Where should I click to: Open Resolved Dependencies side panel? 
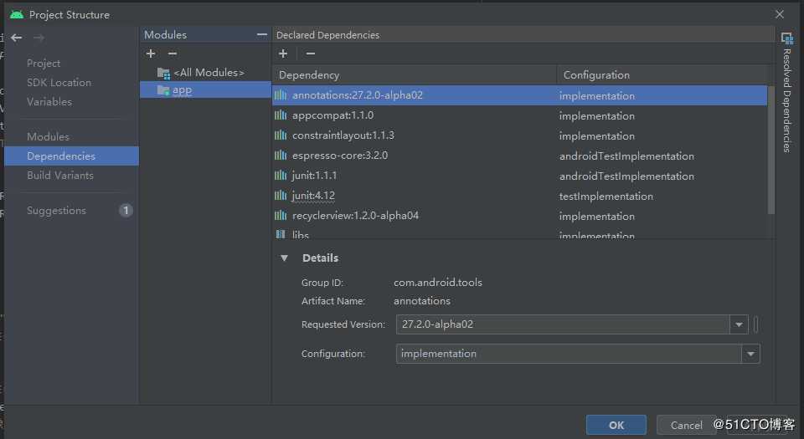tap(787, 92)
